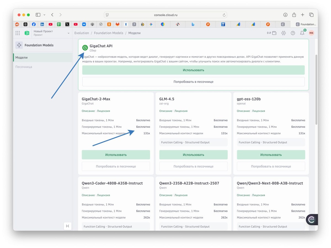Viewport: 331px width, 248px height.
Task: Open the LinkedIn pinned tab
Action: coord(42,24)
